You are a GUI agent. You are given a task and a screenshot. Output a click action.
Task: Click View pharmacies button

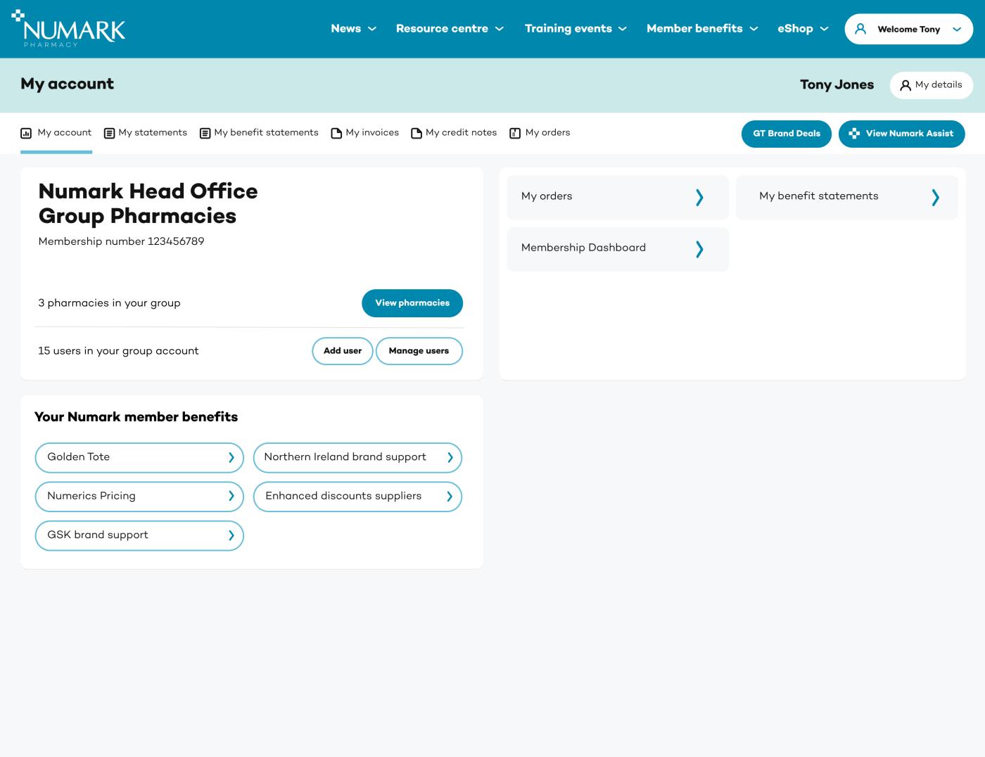coord(412,303)
